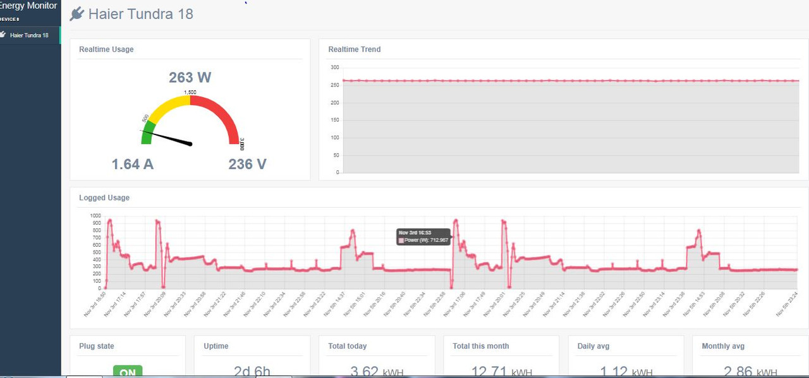Click the Uptime card heading
Screen dimensions: 809x378
click(216, 346)
